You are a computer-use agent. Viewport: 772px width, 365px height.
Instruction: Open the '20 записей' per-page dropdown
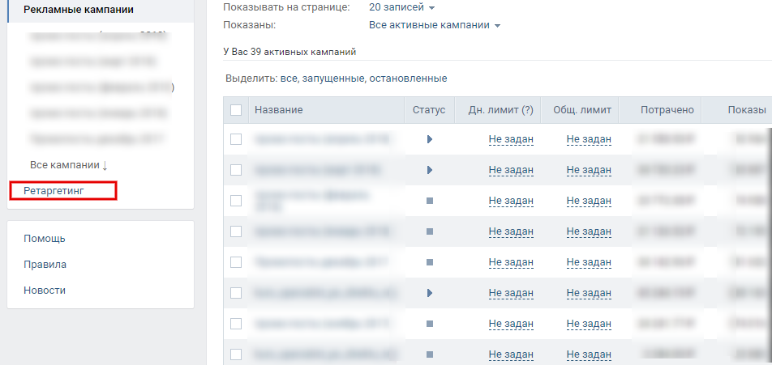click(x=401, y=7)
